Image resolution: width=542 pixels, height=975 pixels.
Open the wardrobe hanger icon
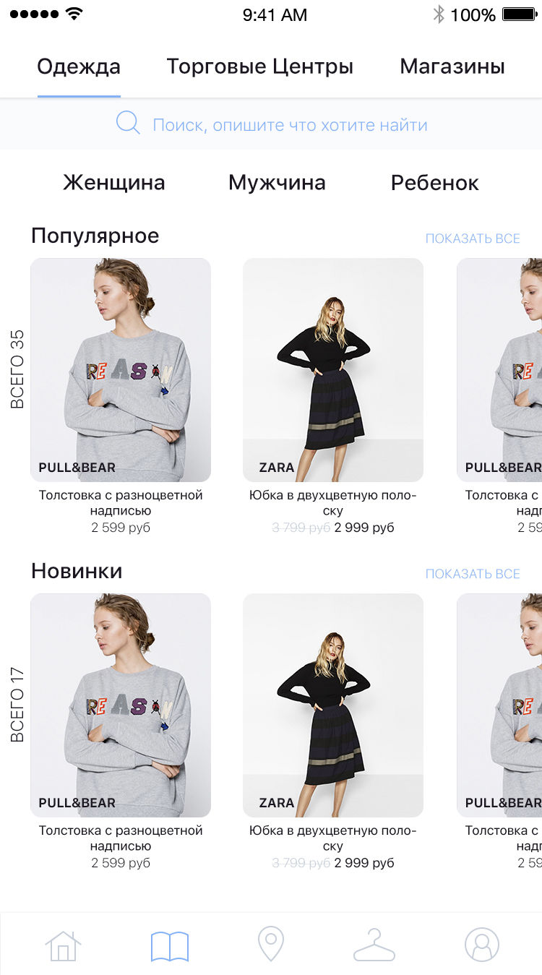374,945
